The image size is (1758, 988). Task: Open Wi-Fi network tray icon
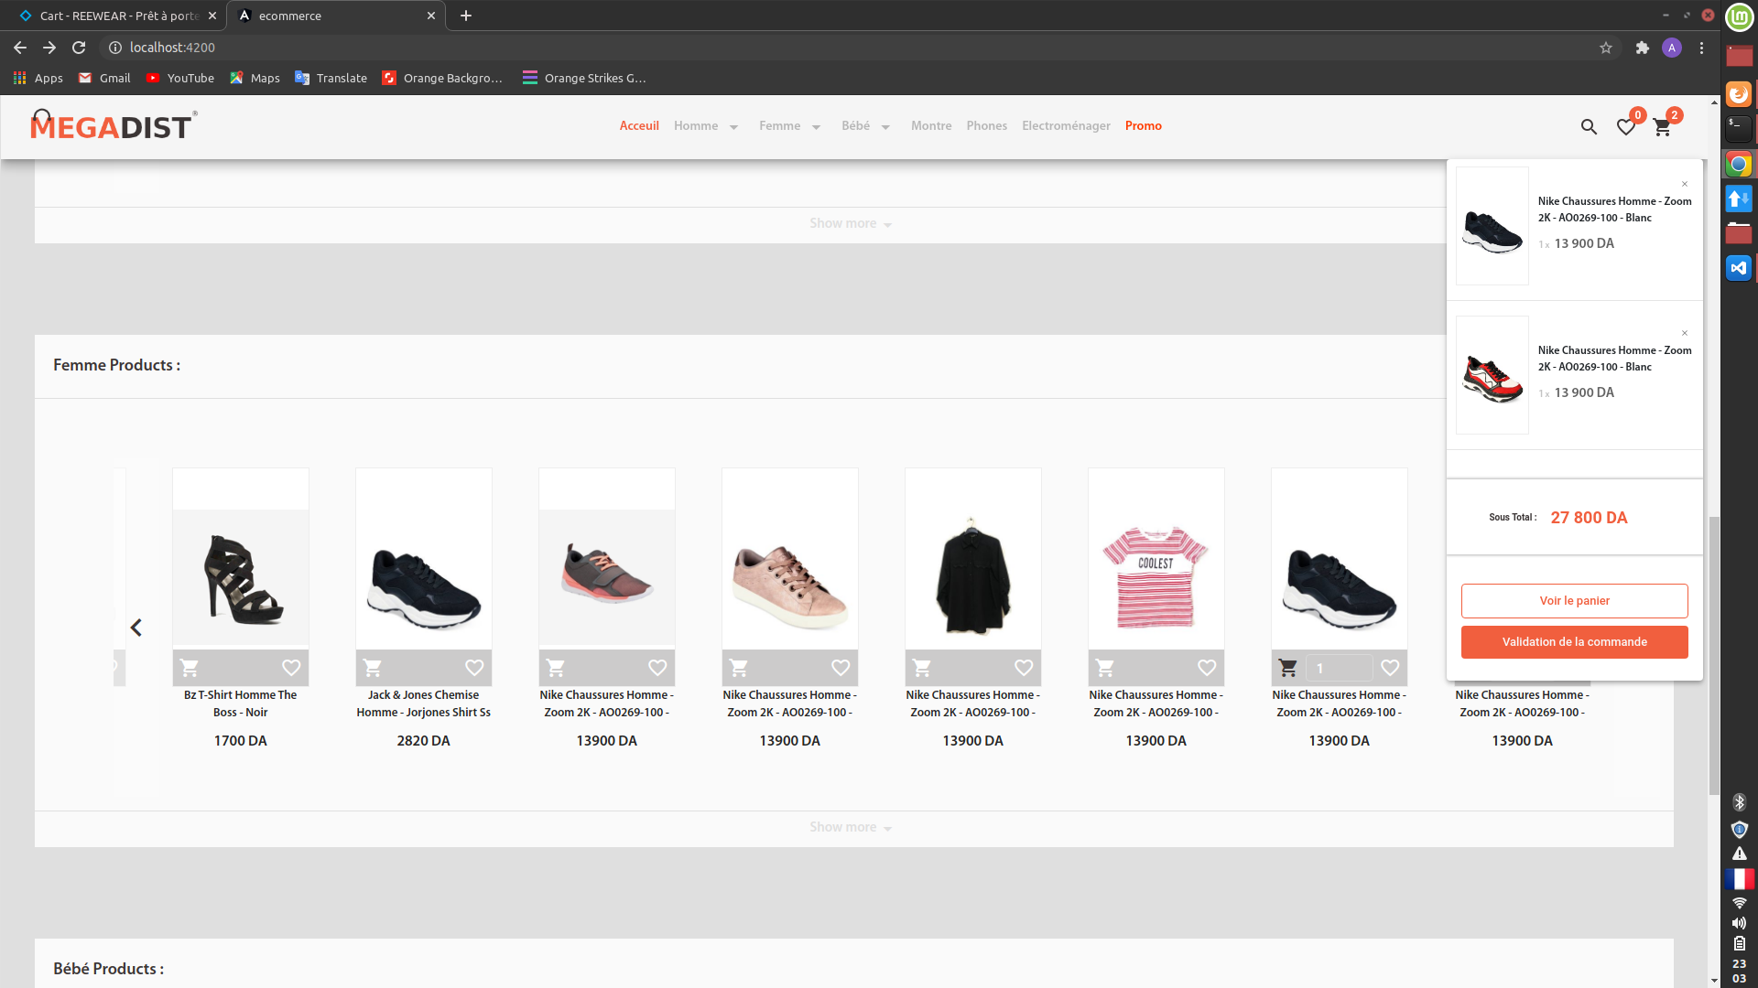pyautogui.click(x=1739, y=903)
